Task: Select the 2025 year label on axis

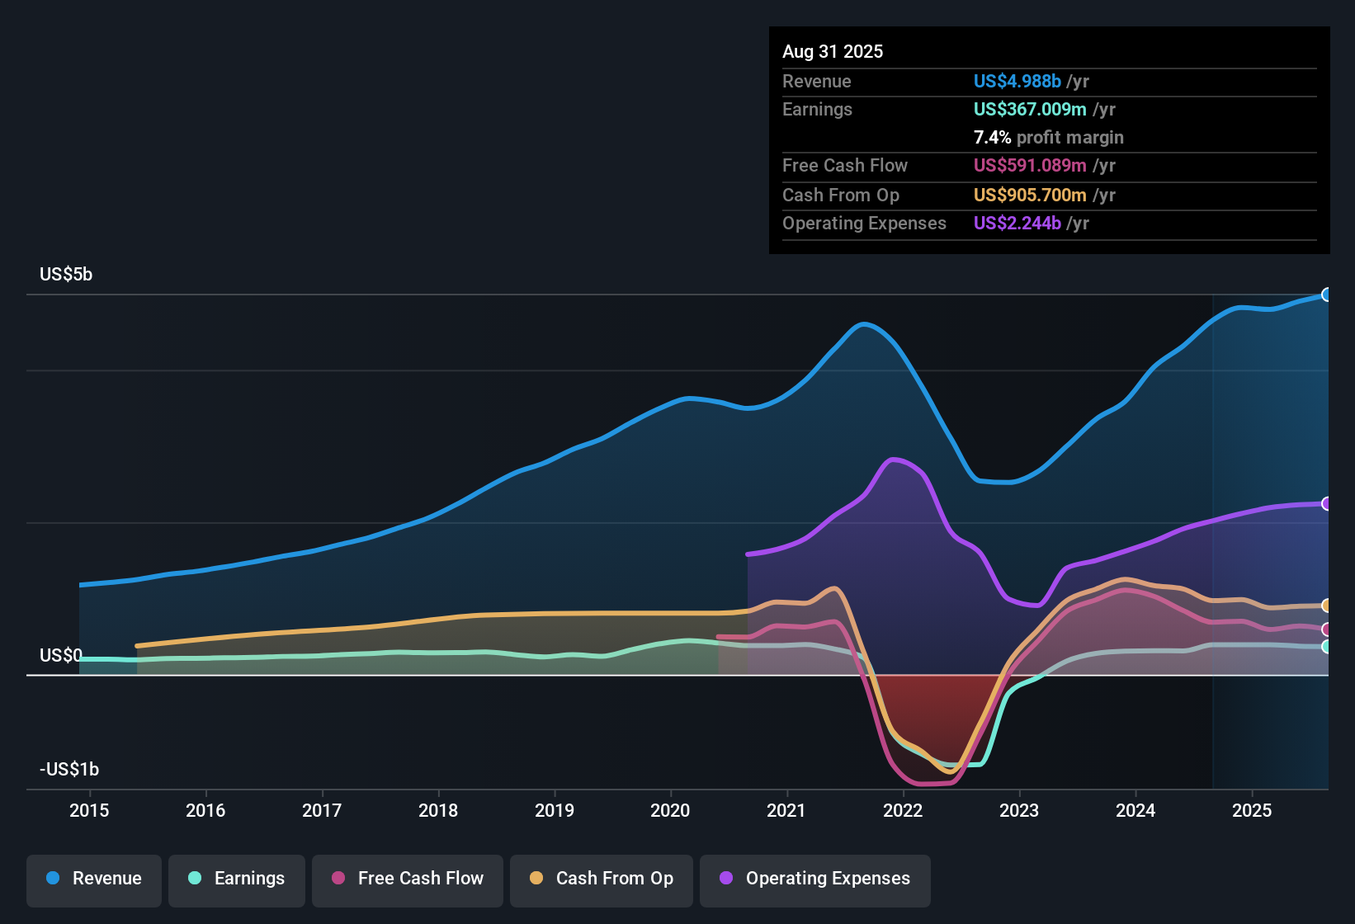Action: point(1253,810)
